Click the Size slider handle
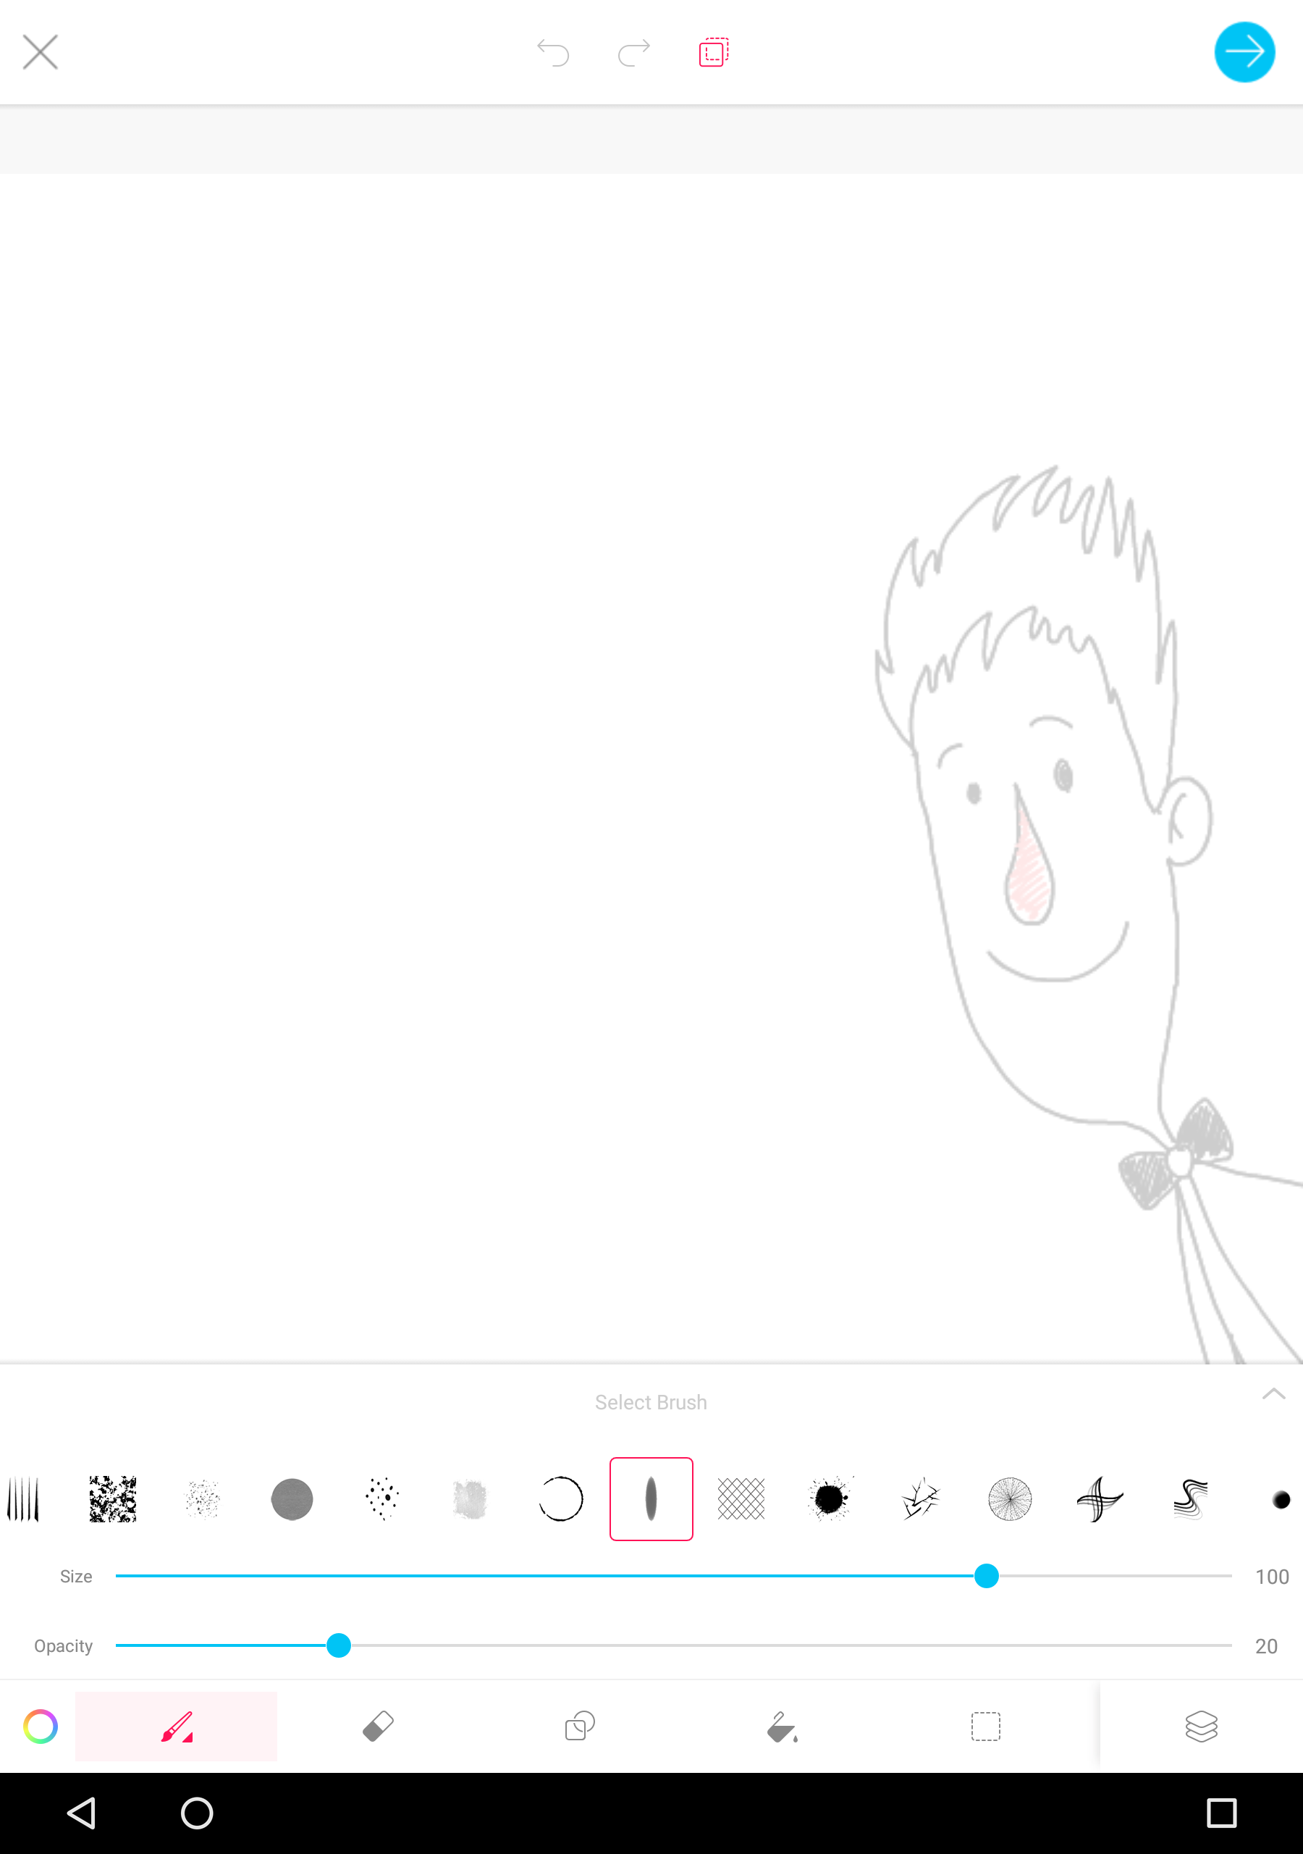 986,1575
